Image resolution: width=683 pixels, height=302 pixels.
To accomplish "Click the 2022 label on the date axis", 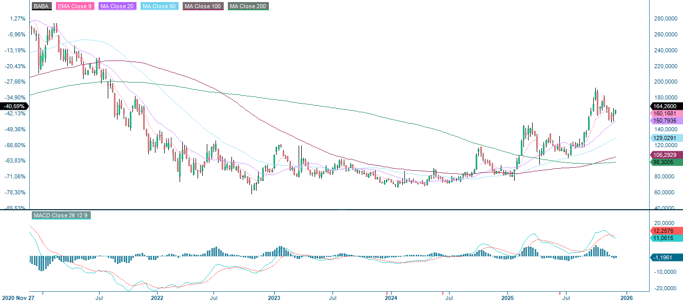I will (x=157, y=297).
